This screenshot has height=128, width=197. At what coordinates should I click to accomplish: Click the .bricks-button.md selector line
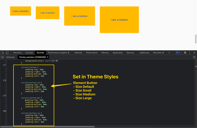[31, 98]
